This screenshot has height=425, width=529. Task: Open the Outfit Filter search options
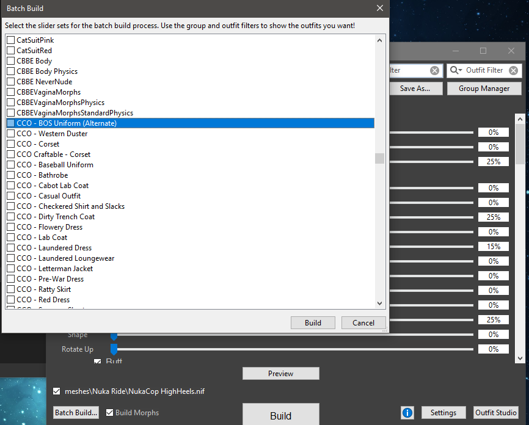[456, 70]
